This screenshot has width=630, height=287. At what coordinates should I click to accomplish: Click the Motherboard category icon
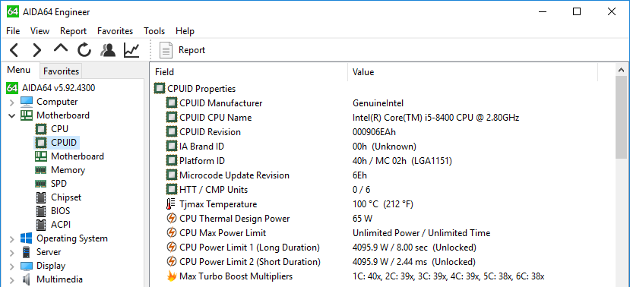27,115
